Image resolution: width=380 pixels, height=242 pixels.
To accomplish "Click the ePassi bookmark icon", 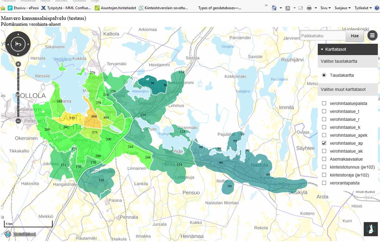I will pyautogui.click(x=10, y=8).
